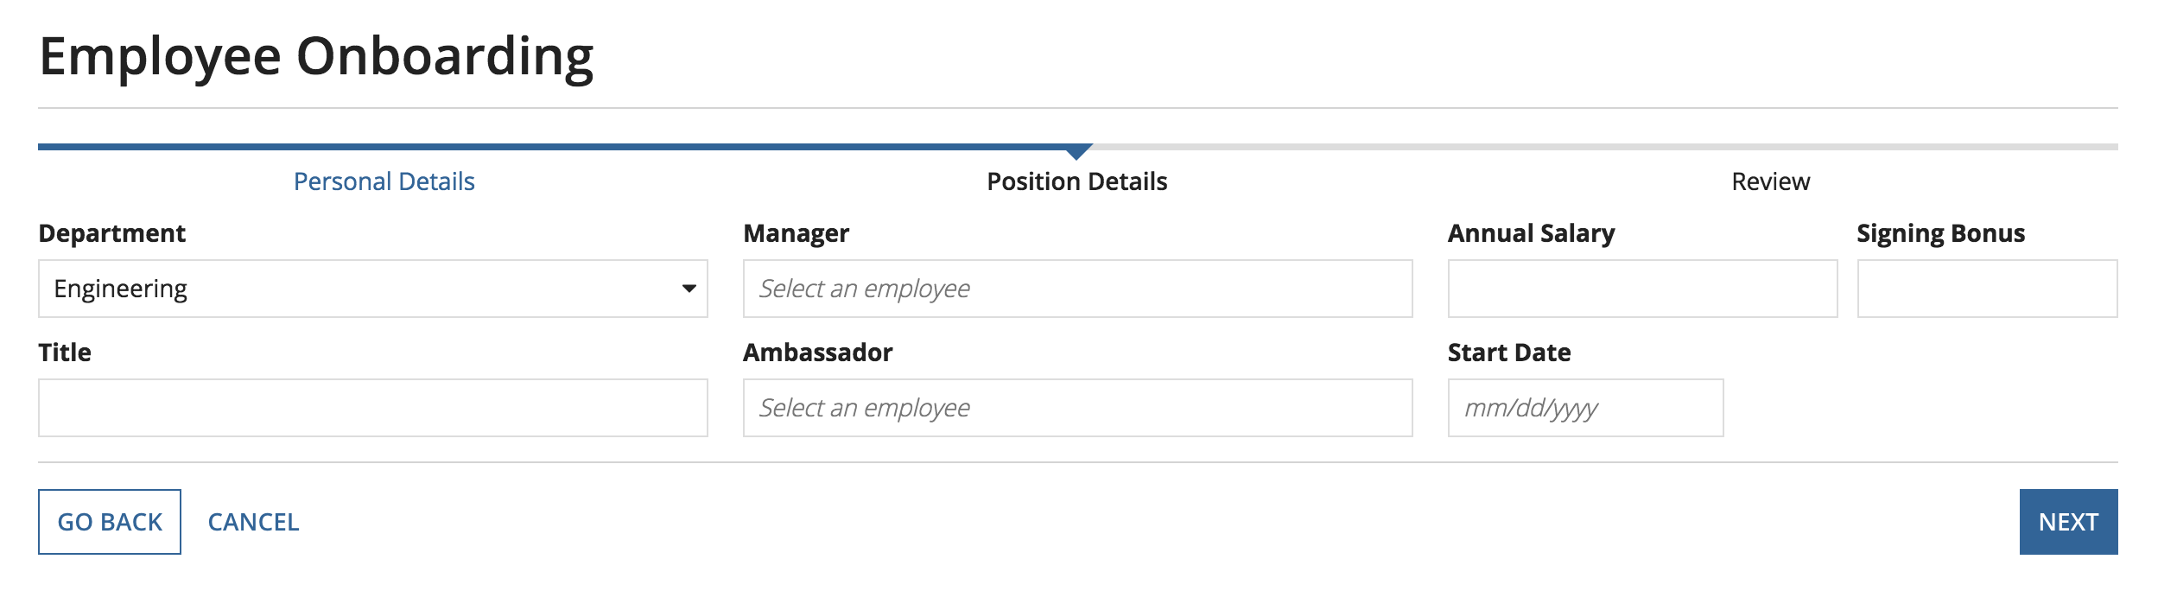
Task: Click the progress bar's triangle step marker
Action: pyautogui.click(x=1076, y=152)
